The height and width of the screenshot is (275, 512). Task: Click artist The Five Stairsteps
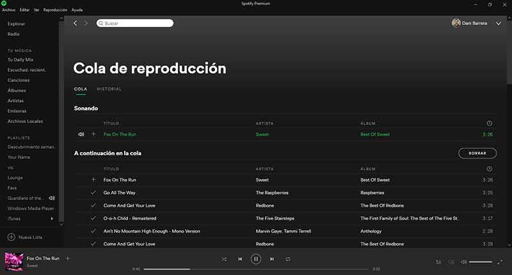[x=275, y=218]
